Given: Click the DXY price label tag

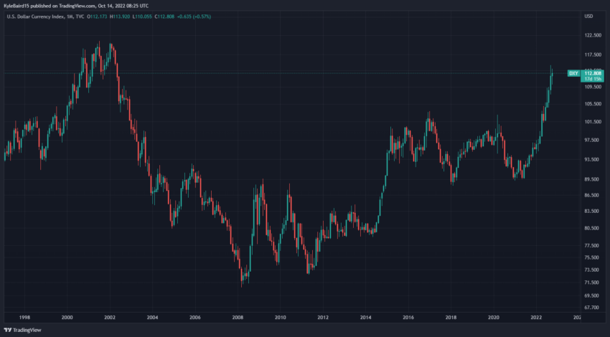Looking at the screenshot, I should [x=573, y=73].
